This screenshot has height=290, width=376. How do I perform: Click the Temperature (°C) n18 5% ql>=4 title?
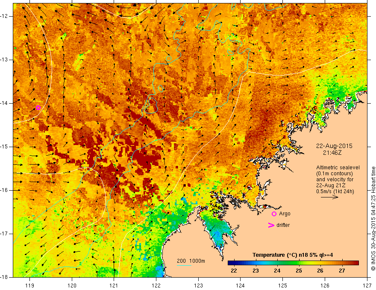click(x=293, y=255)
